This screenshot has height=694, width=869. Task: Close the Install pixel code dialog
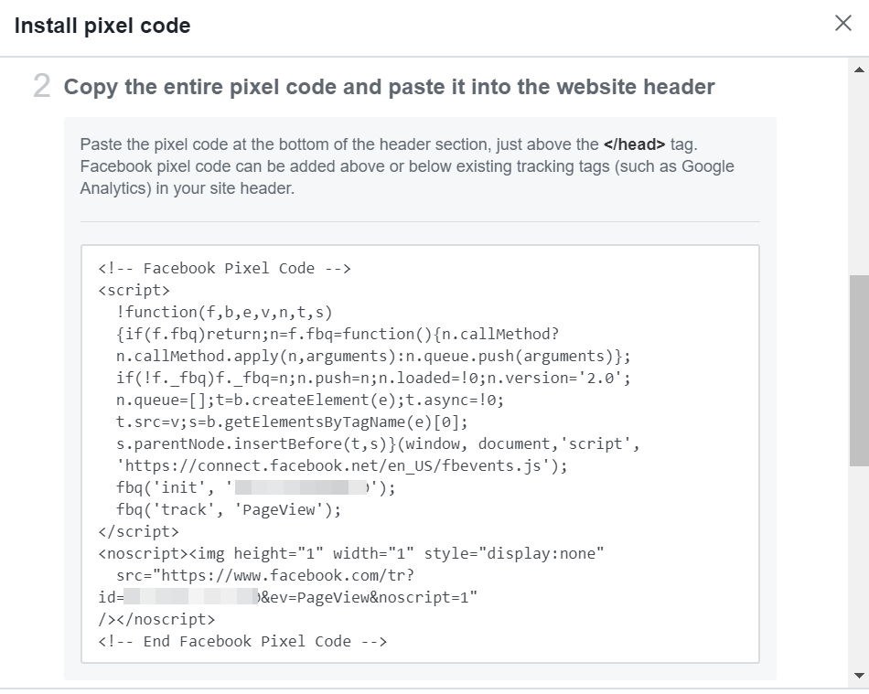click(843, 24)
